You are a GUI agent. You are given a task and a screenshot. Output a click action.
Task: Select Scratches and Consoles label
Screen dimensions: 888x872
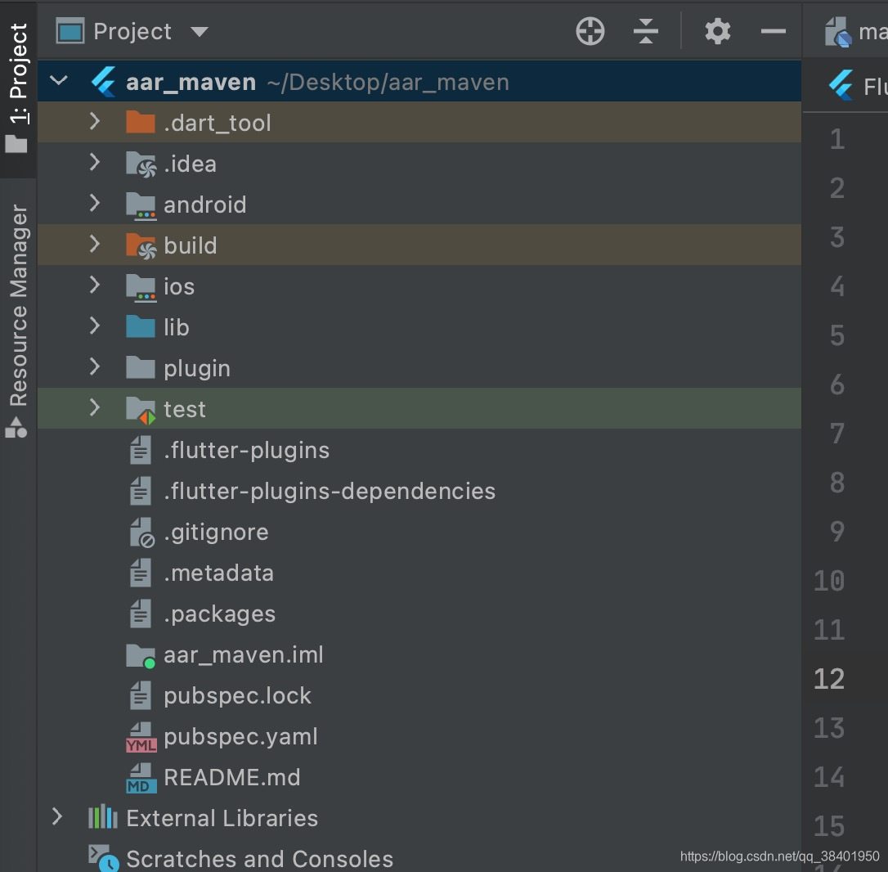point(259,858)
